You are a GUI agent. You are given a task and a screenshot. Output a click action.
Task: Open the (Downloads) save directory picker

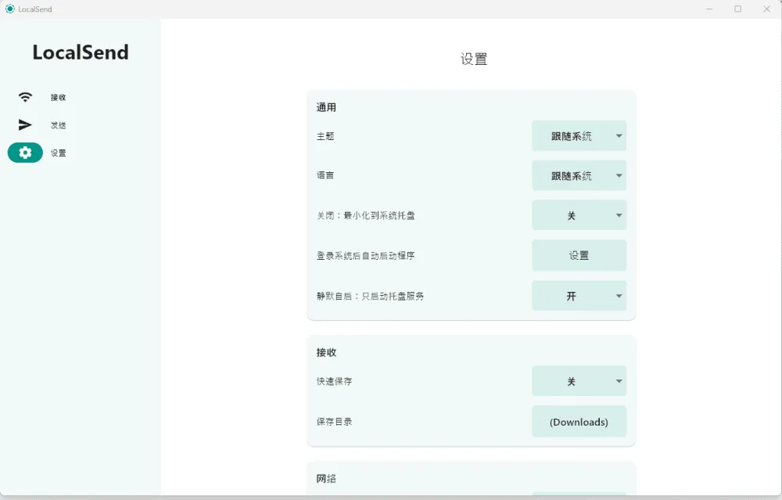pyautogui.click(x=579, y=421)
